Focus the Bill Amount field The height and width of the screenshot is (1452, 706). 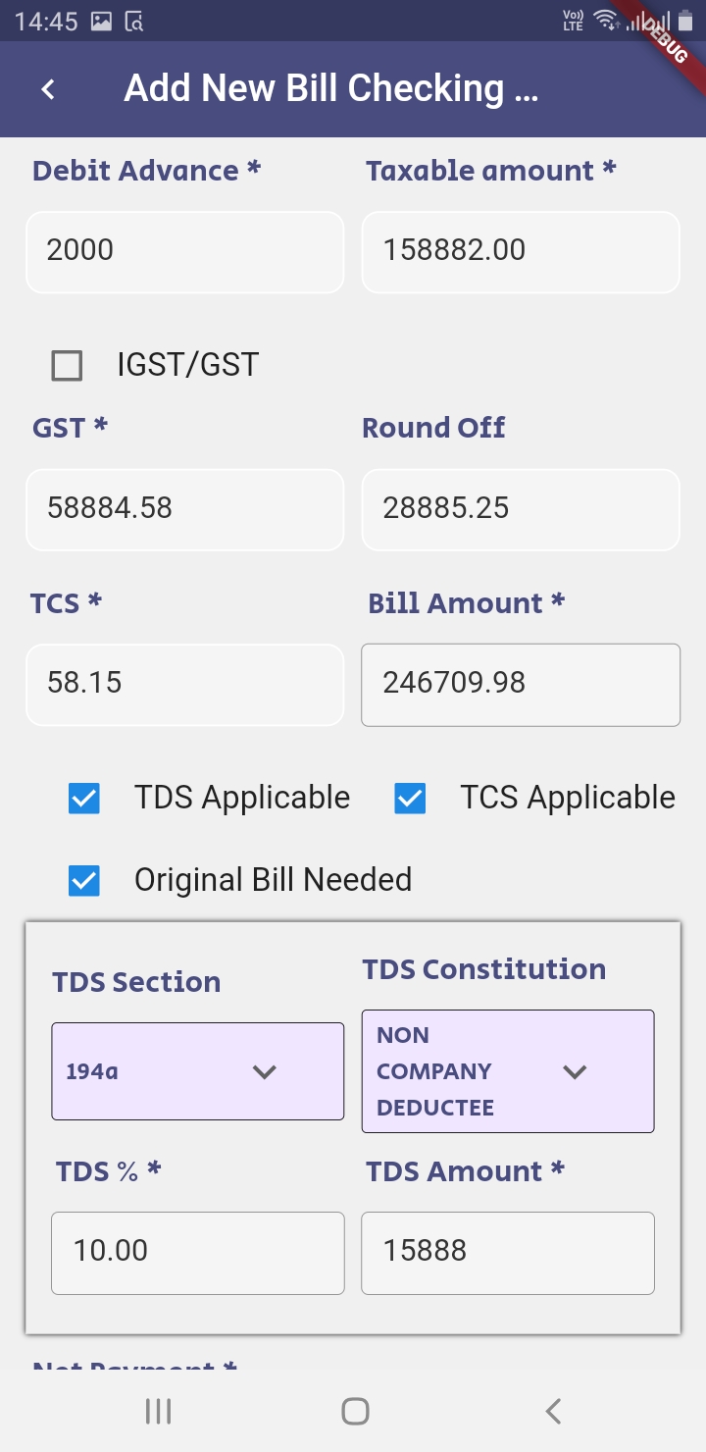[x=521, y=684]
